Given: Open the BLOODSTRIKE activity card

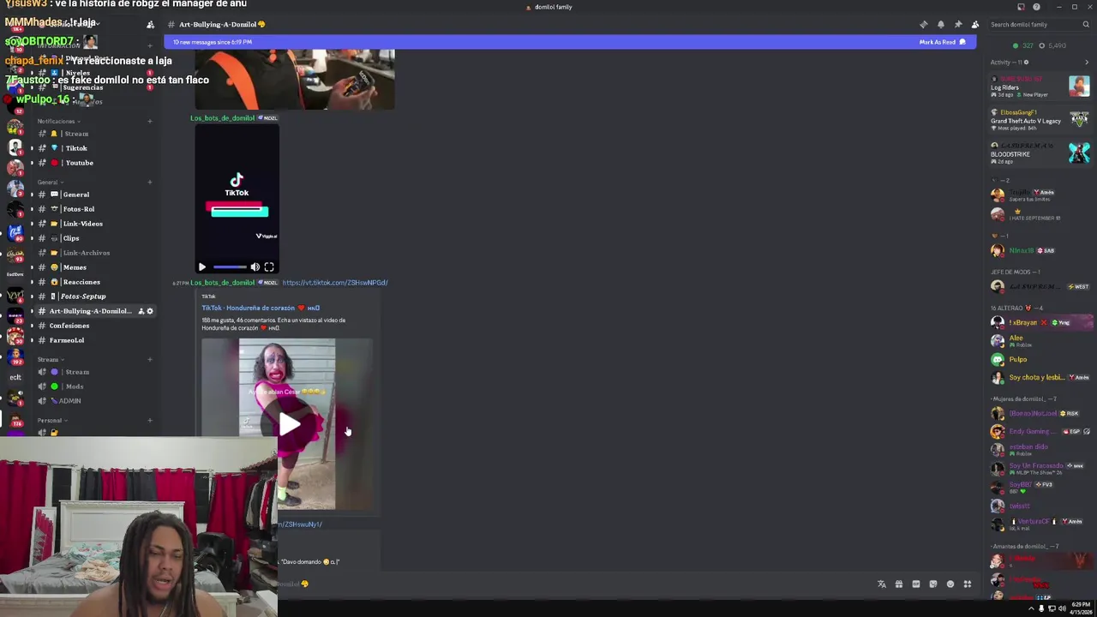Looking at the screenshot, I should (x=1040, y=153).
